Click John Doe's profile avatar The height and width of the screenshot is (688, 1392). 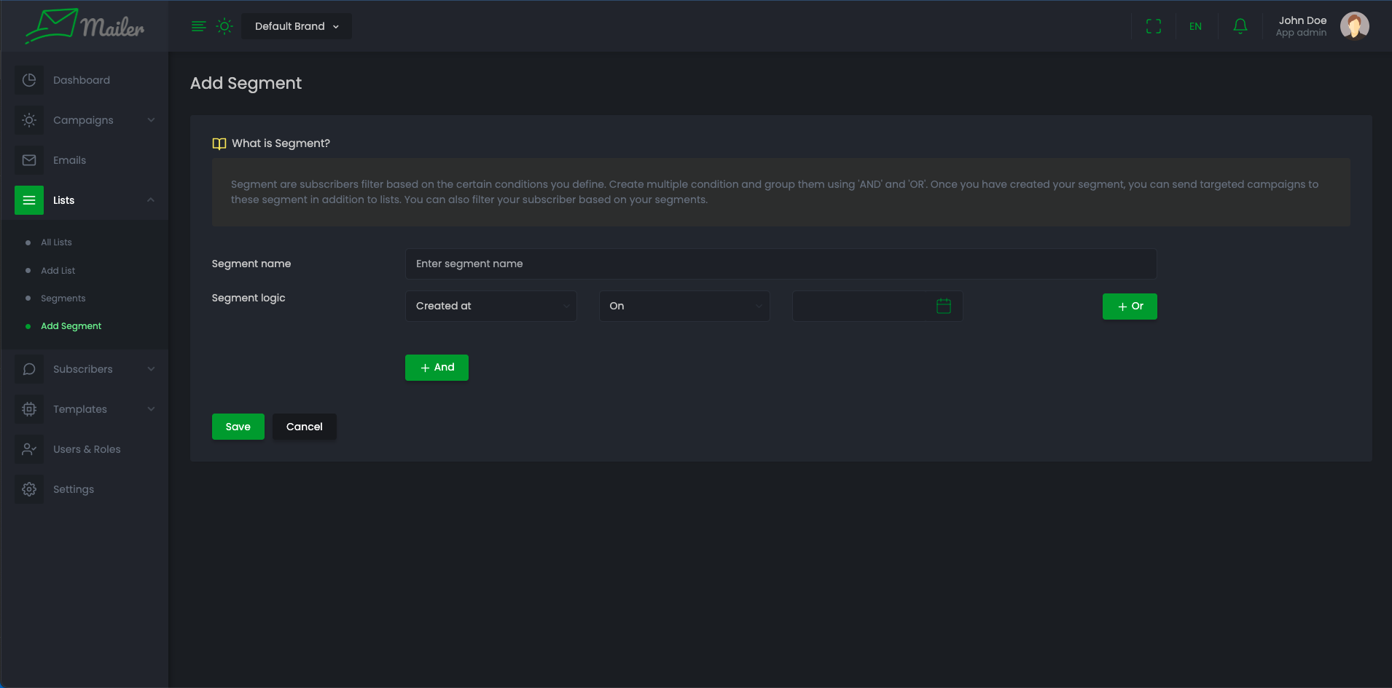click(x=1354, y=26)
